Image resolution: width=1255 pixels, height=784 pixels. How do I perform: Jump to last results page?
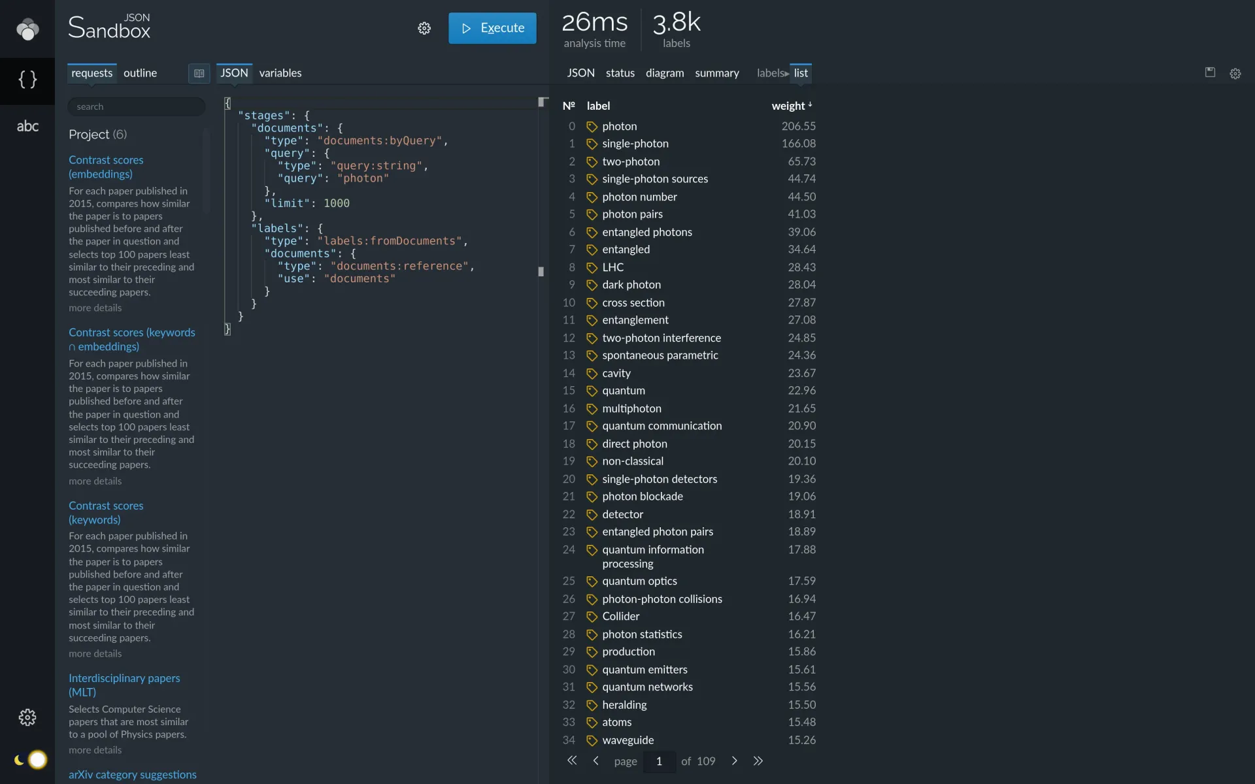[758, 760]
